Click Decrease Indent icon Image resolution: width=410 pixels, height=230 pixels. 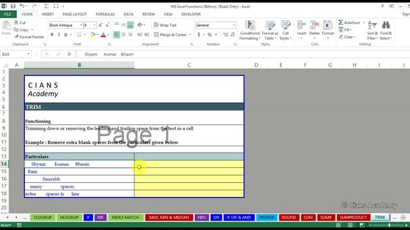click(x=140, y=34)
